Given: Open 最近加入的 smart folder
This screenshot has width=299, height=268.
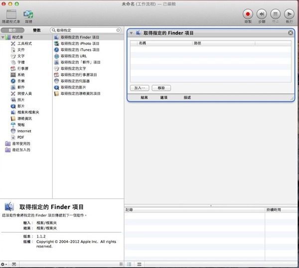Looking at the screenshot, I should [x=21, y=150].
